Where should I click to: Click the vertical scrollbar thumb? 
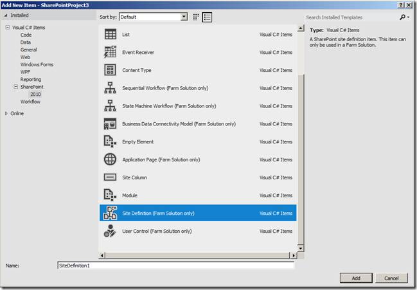pyautogui.click(x=301, y=159)
